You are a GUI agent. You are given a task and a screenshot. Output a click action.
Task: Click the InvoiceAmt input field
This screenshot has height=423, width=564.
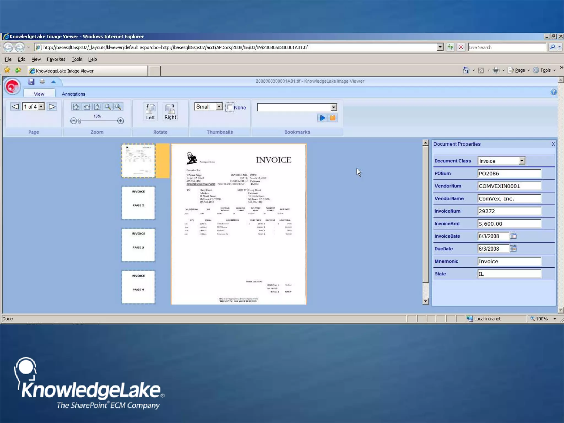click(x=509, y=224)
